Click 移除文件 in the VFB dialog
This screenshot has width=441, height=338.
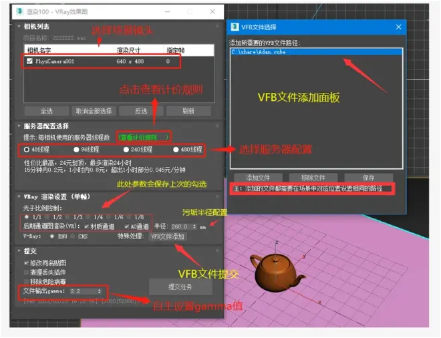(313, 178)
